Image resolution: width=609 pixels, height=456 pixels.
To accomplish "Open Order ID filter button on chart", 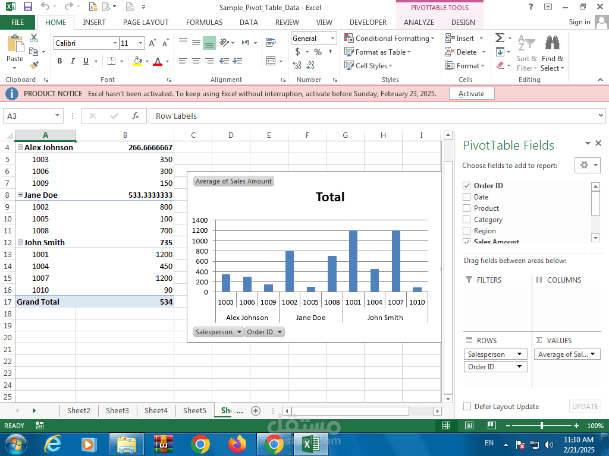I will point(265,332).
